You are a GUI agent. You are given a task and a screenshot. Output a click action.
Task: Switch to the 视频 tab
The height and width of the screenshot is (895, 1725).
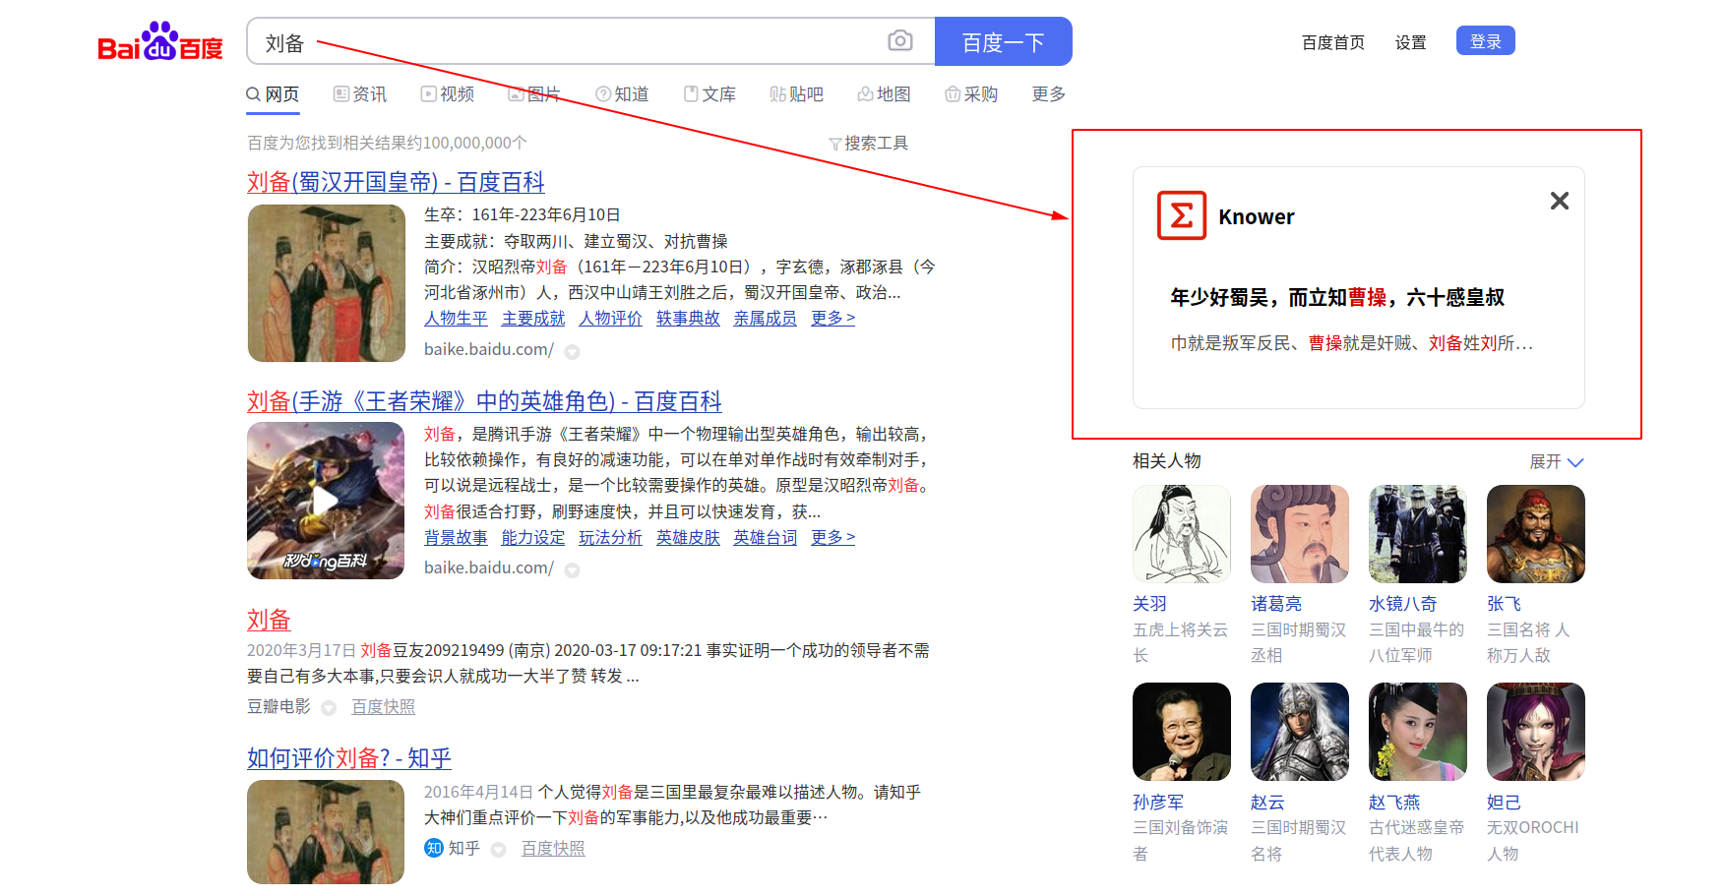click(448, 94)
